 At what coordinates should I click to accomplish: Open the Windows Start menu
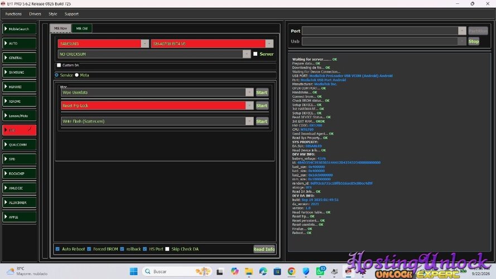(133, 271)
